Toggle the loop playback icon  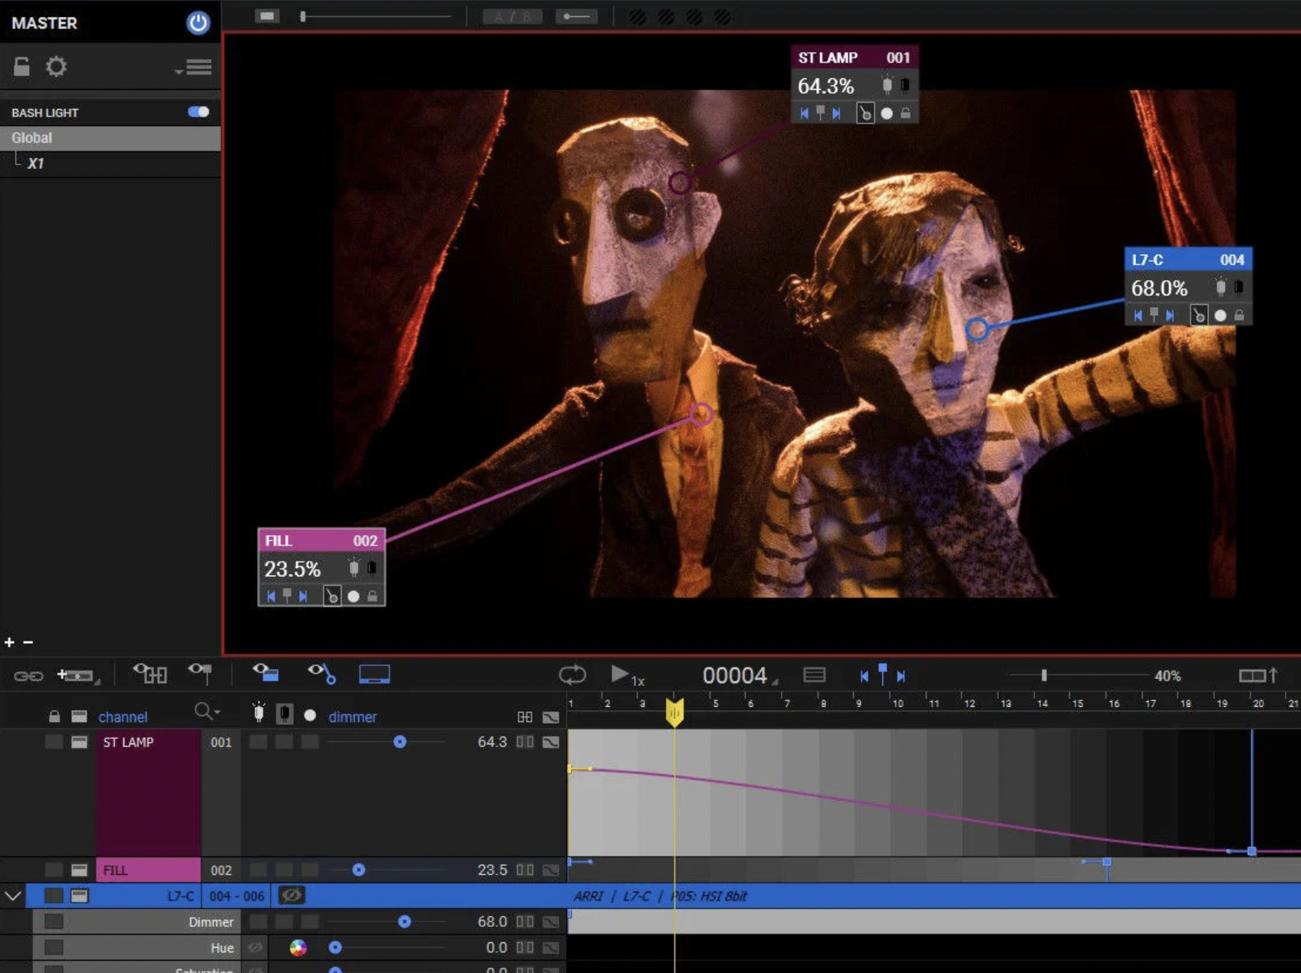572,675
